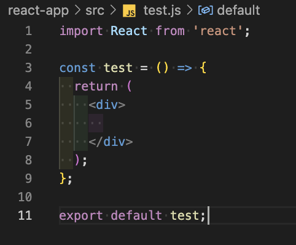Expand chevron after src breadcrumb

click(113, 10)
